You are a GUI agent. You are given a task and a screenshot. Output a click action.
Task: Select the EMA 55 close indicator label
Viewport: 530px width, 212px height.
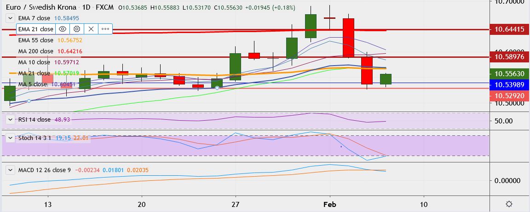[36, 40]
